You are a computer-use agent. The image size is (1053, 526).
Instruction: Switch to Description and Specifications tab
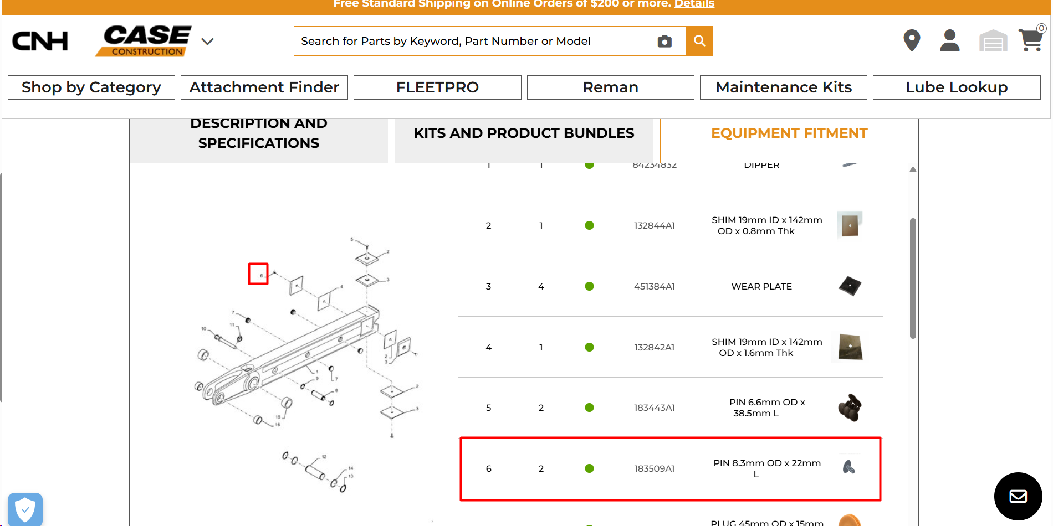pyautogui.click(x=259, y=133)
